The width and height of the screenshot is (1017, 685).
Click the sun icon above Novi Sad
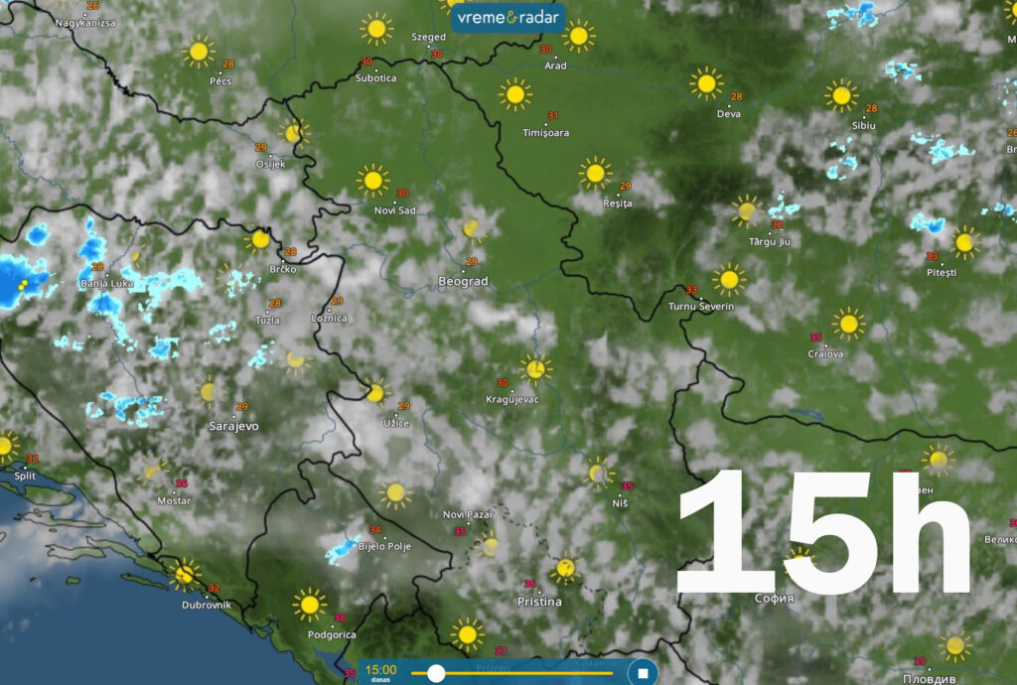372,181
